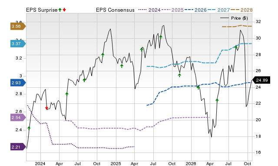Screen dimensions: 278x166
Task: Click the 18 tick on the price axis
Action: (258, 136)
